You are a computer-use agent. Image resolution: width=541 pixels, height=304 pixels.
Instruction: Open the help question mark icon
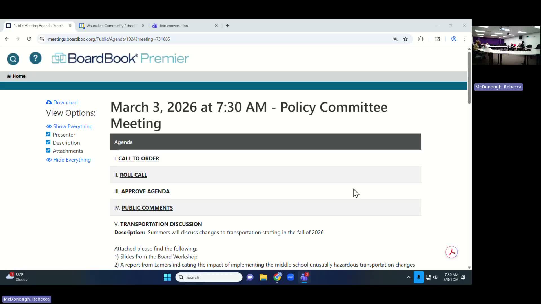click(x=35, y=58)
